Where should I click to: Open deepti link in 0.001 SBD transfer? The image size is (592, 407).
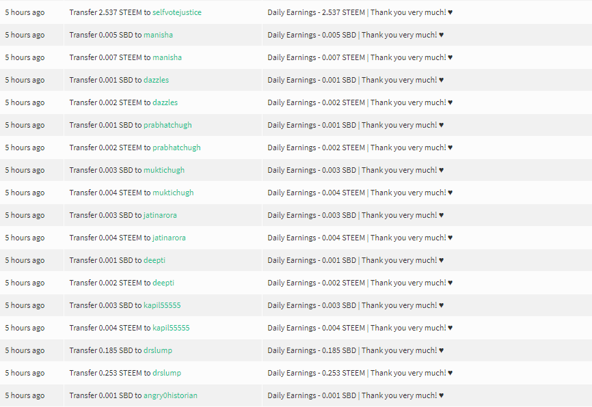(154, 261)
